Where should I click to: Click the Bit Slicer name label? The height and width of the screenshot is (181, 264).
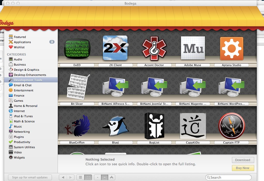click(77, 104)
